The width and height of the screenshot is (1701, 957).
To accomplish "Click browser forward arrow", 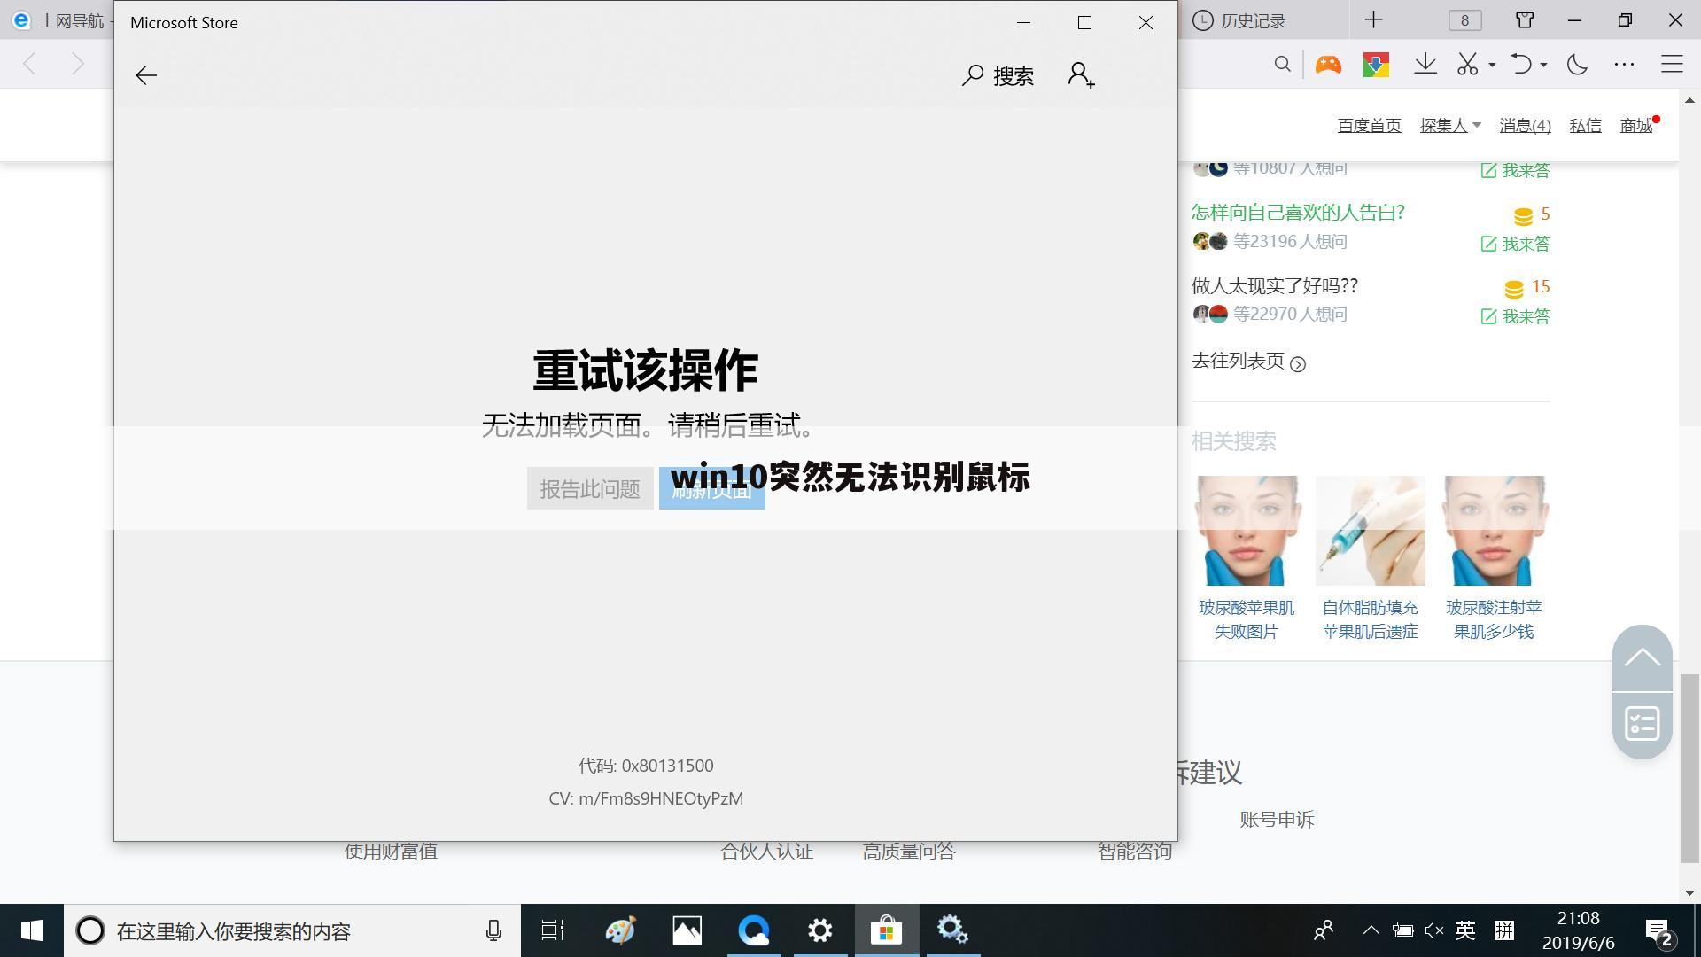I will (78, 64).
